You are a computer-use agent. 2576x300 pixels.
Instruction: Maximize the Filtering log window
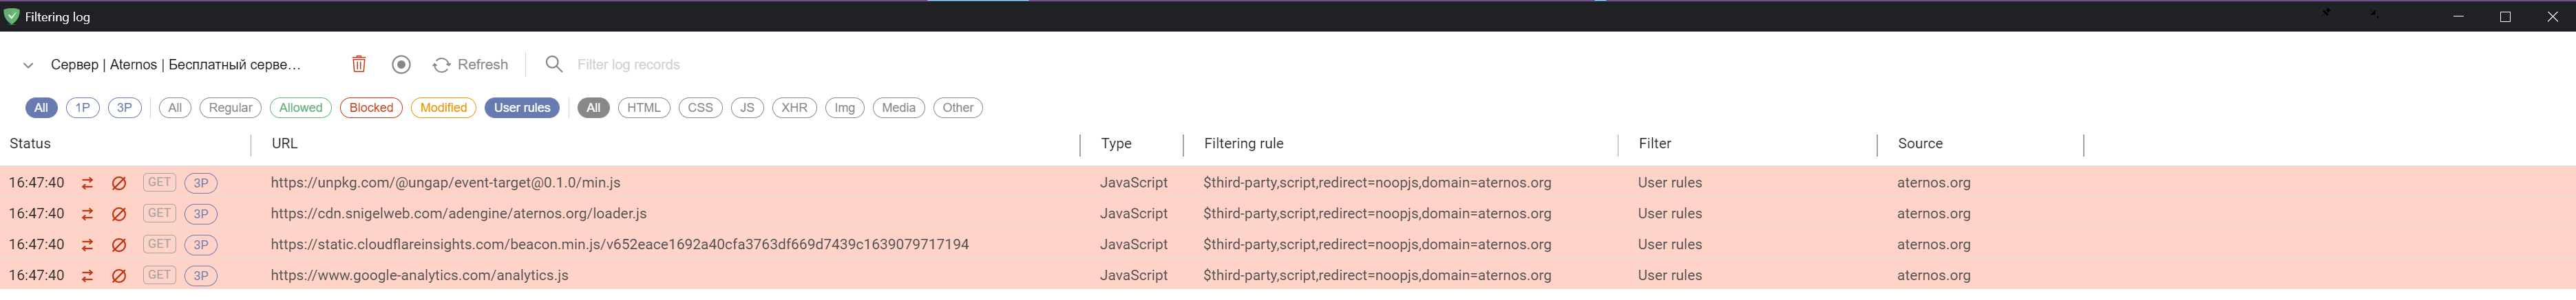(2505, 17)
